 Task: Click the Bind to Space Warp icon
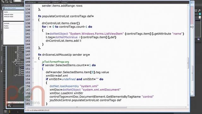(x=10, y=1)
